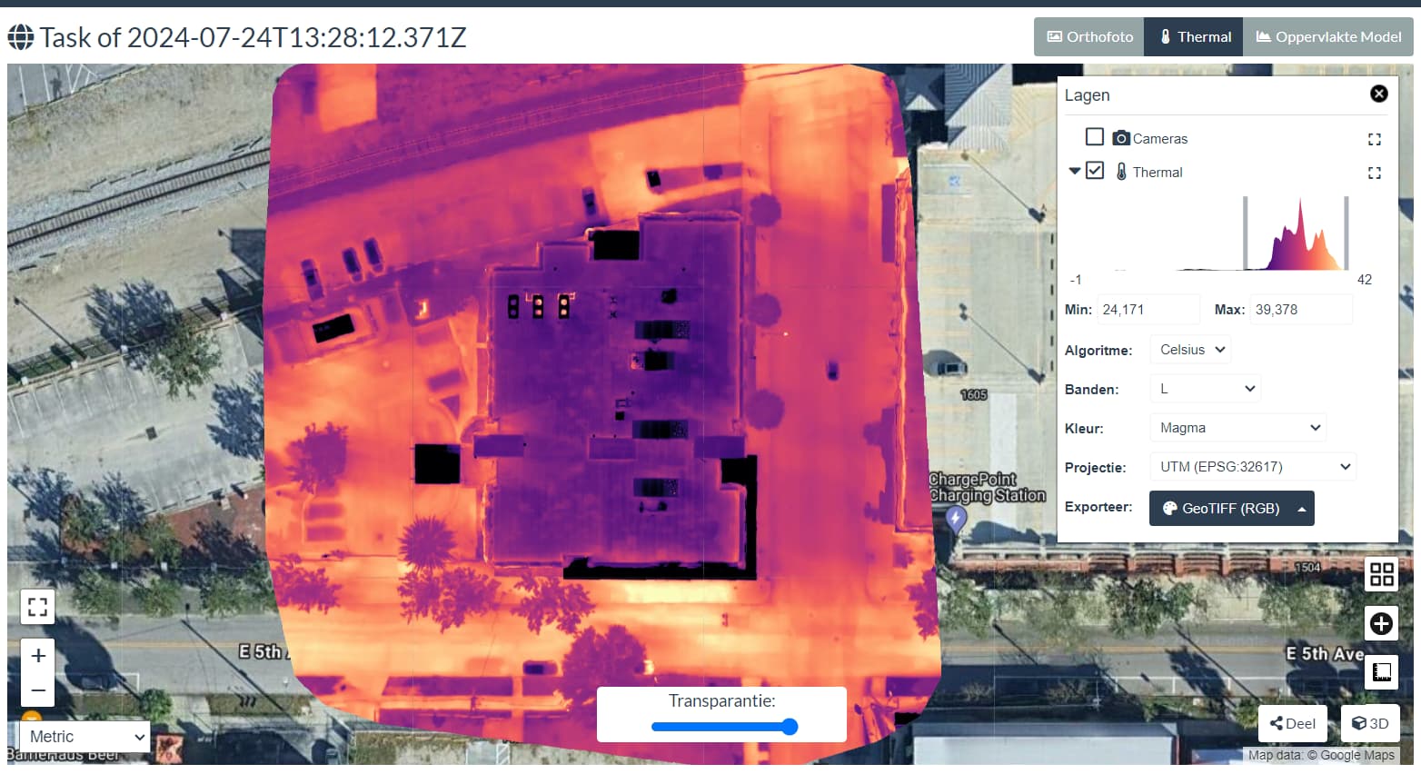This screenshot has height=774, width=1421.
Task: Switch to the Oppervlakte Model tab
Action: pos(1327,37)
